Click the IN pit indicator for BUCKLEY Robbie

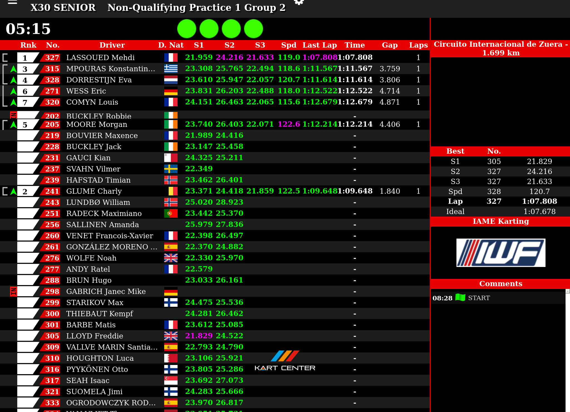pos(13,115)
